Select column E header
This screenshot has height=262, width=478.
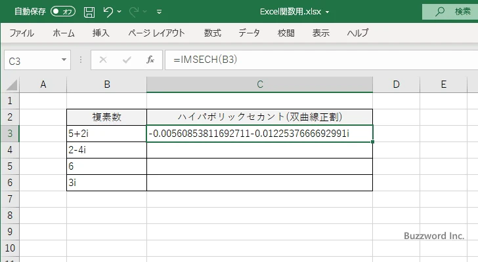coord(444,84)
